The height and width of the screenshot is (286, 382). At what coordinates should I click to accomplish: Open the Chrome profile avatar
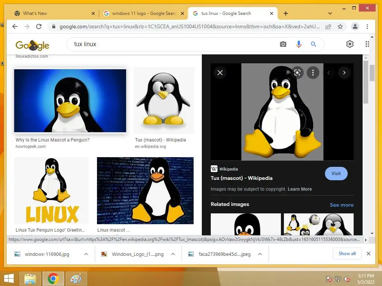click(x=355, y=26)
